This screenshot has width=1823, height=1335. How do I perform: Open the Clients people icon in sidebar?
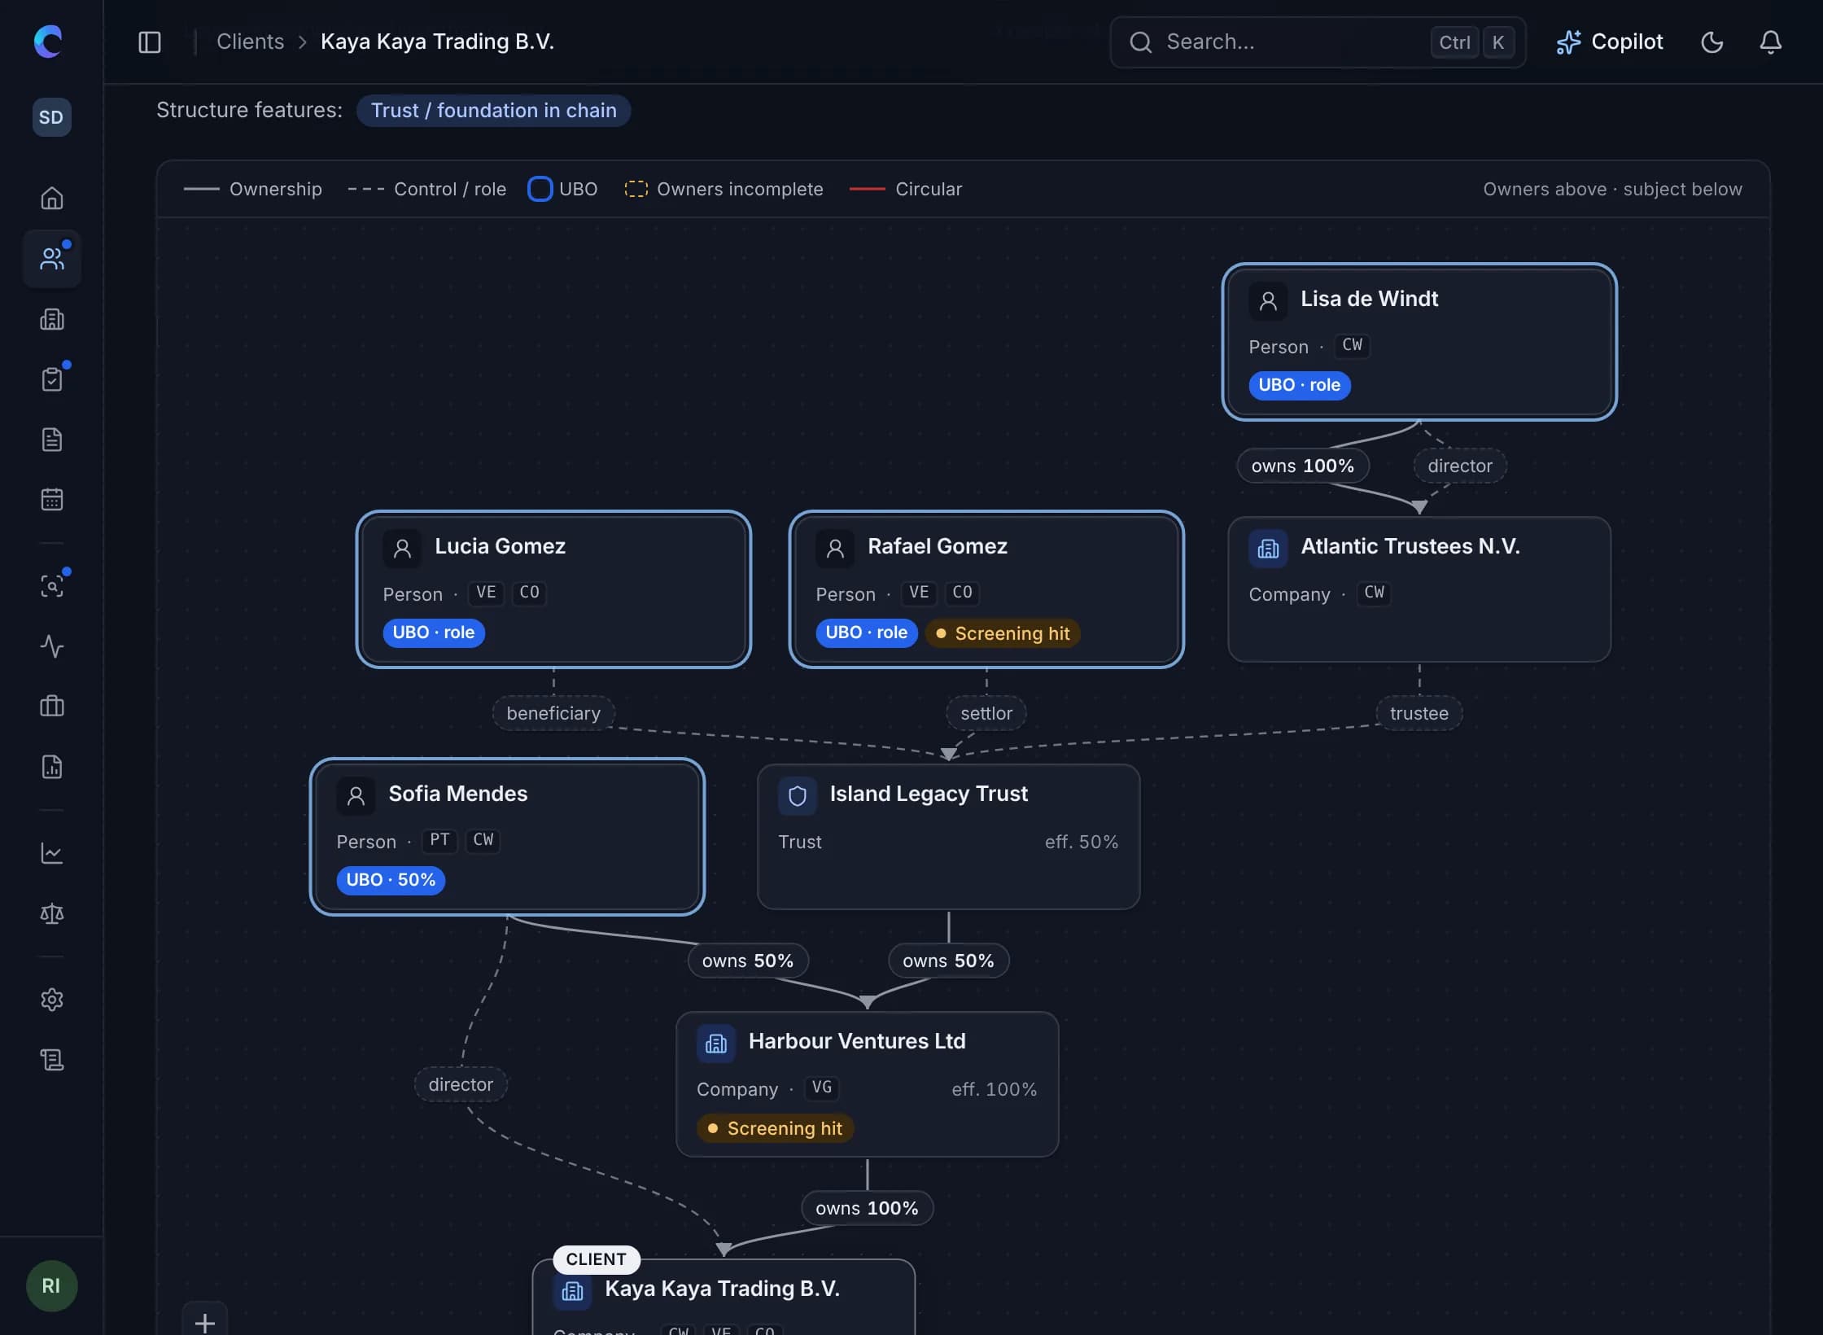click(x=52, y=258)
